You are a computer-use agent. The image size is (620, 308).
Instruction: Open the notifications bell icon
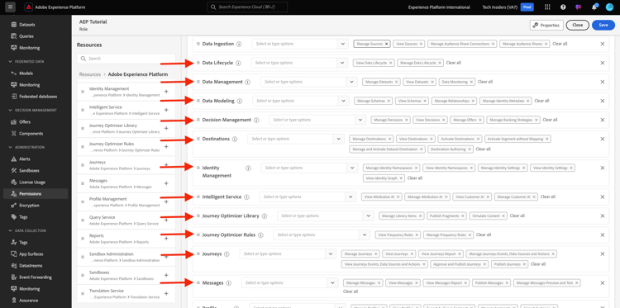[x=594, y=7]
